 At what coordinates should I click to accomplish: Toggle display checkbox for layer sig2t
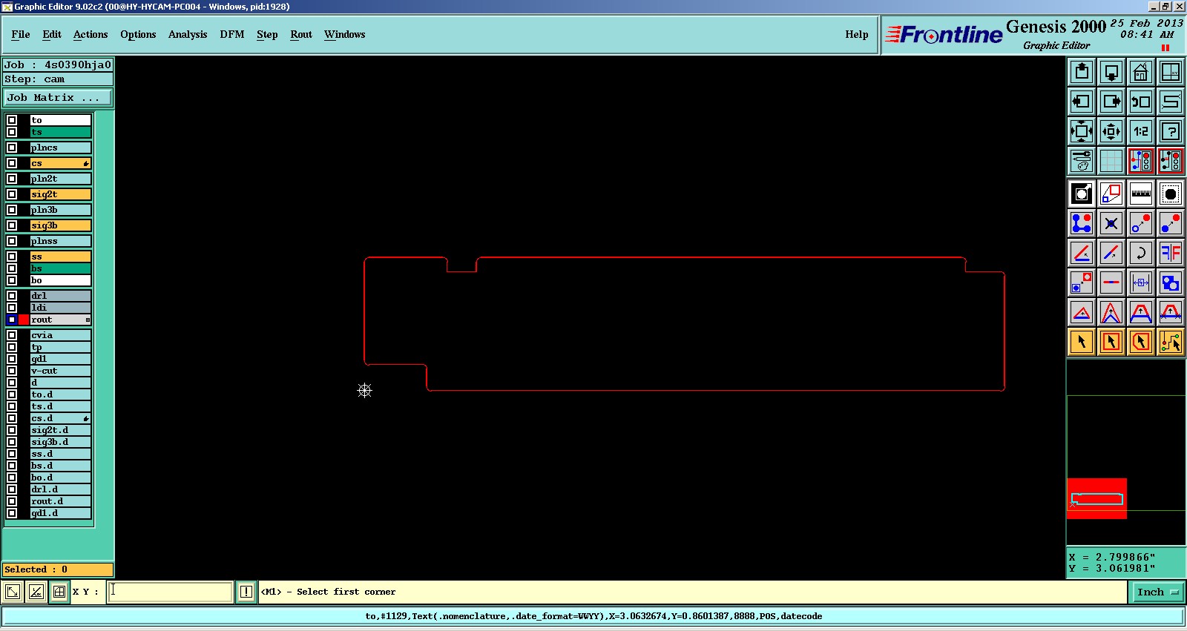[x=12, y=194]
